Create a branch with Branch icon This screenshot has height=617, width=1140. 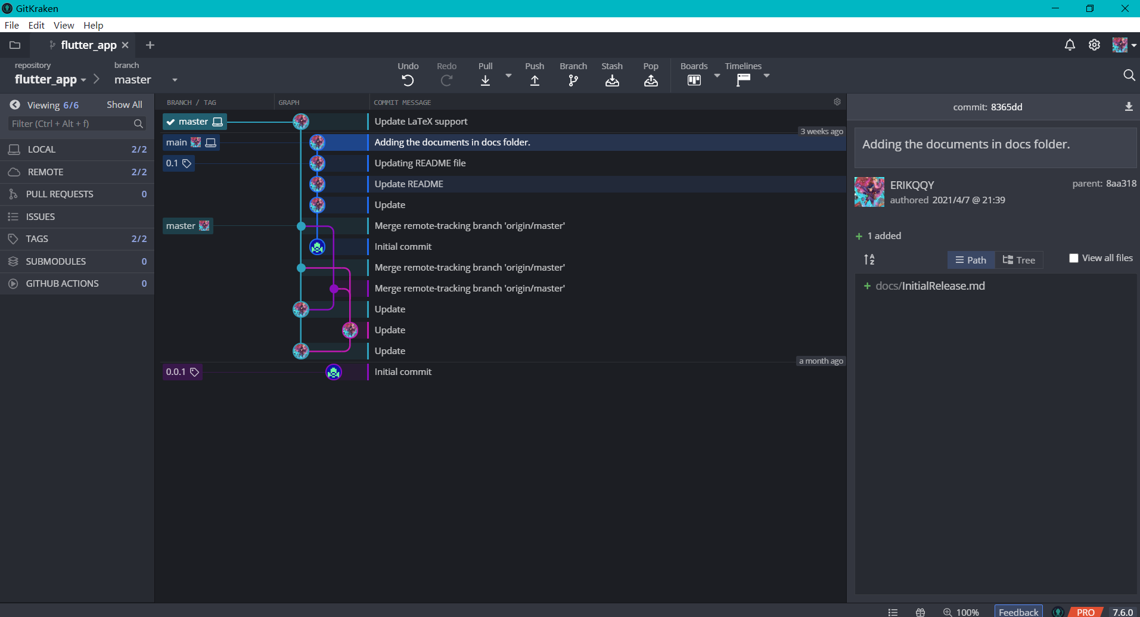pyautogui.click(x=573, y=80)
